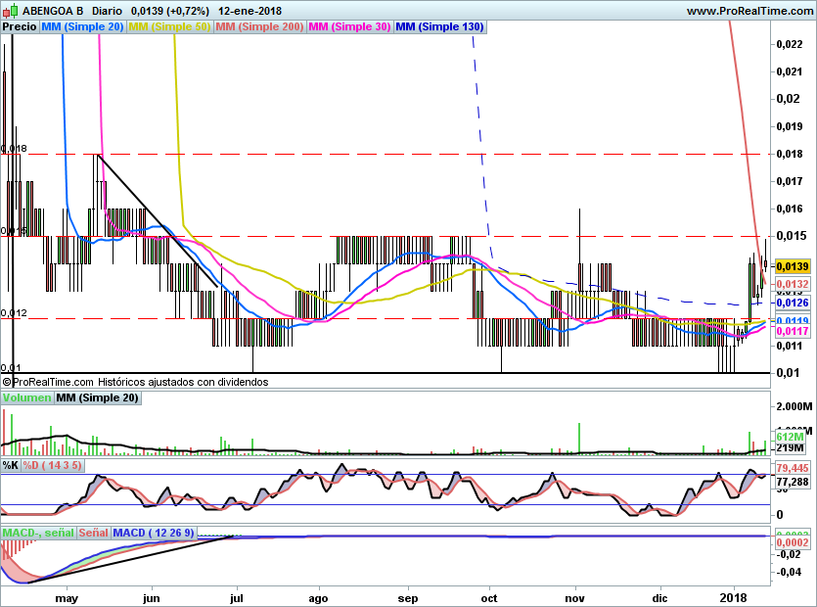Click the %D (14 3 5) label
The height and width of the screenshot is (607, 817).
point(53,465)
